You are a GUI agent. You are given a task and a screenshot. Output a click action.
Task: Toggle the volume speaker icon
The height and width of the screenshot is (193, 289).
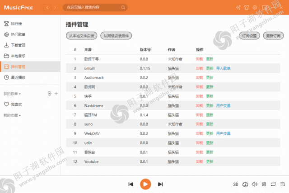click(255, 184)
